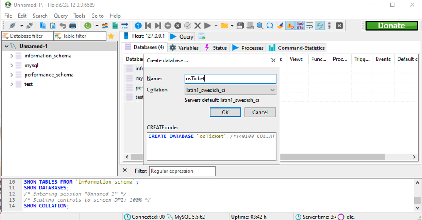
Task: Toggle the green link arrows toolbar button
Action: (320, 26)
